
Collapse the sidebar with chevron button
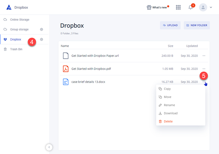click(49, 147)
